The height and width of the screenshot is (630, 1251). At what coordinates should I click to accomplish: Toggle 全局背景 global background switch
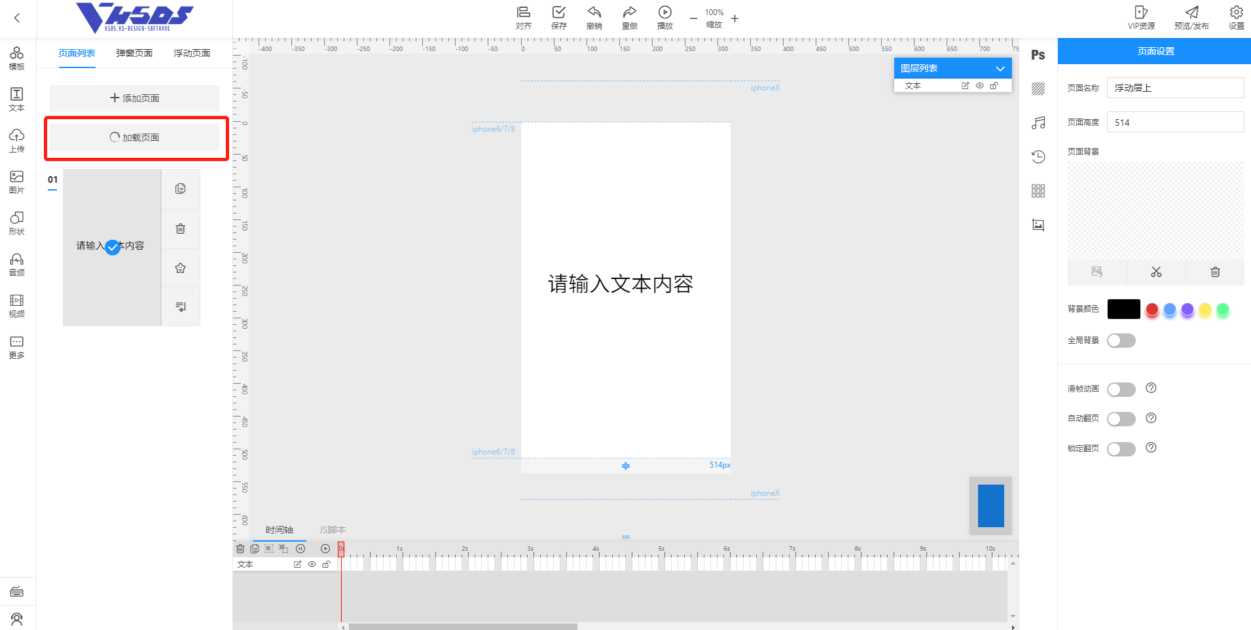tap(1121, 341)
